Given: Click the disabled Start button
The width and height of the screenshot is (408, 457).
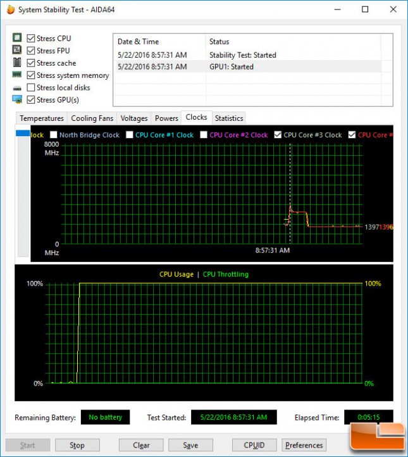Looking at the screenshot, I should click(28, 445).
